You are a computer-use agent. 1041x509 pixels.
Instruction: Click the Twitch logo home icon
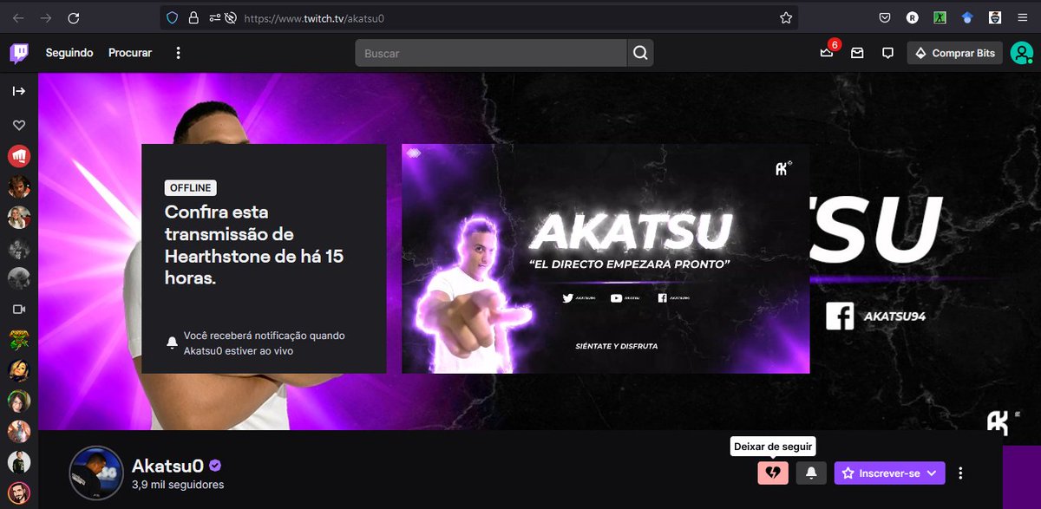point(19,53)
